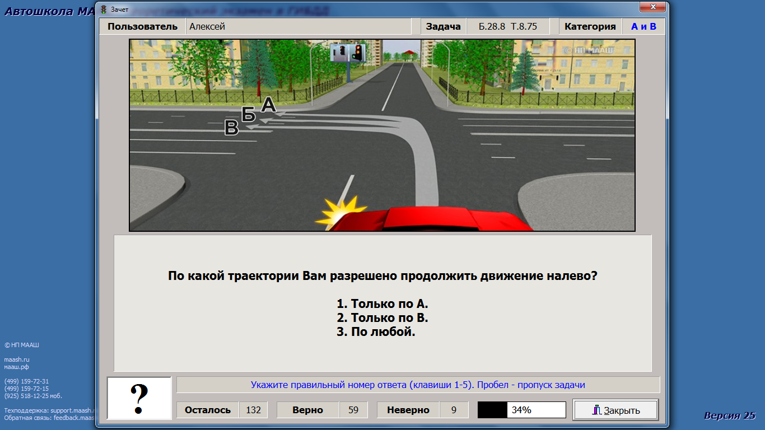Click the Автошкола МА heading text
This screenshot has height=430, width=765.
tap(49, 11)
